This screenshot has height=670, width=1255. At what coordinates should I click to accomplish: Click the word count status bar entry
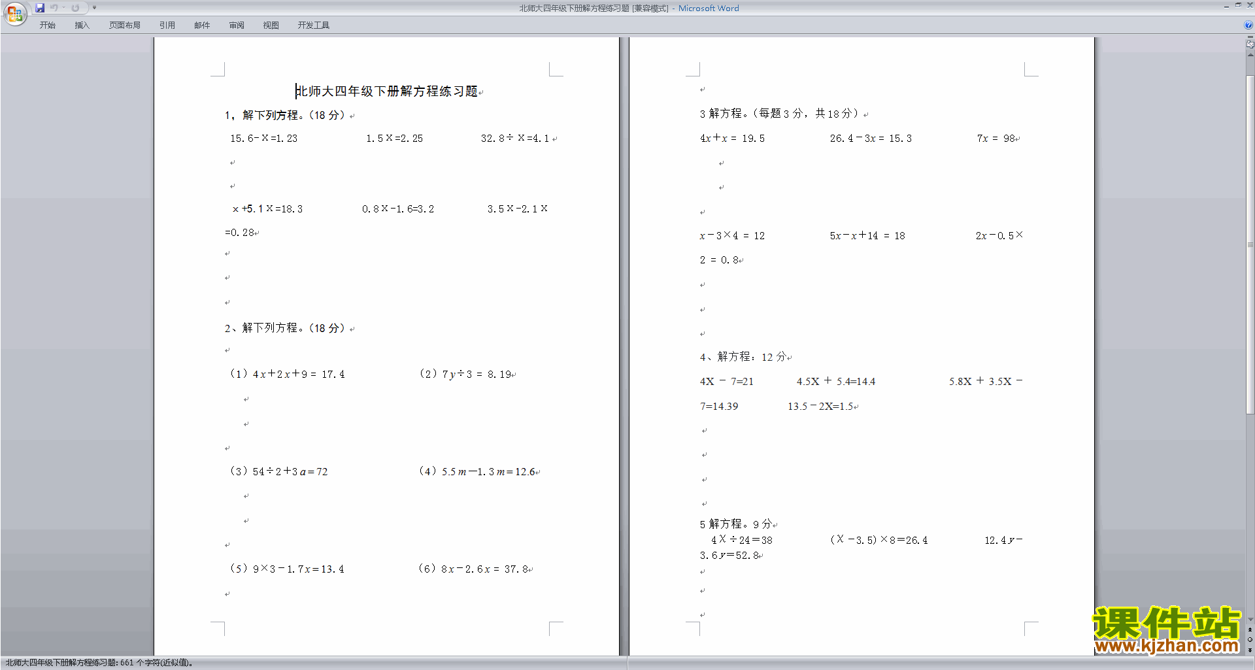tap(99, 663)
